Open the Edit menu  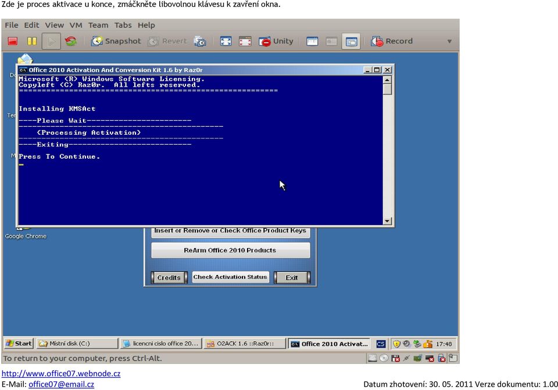(31, 25)
